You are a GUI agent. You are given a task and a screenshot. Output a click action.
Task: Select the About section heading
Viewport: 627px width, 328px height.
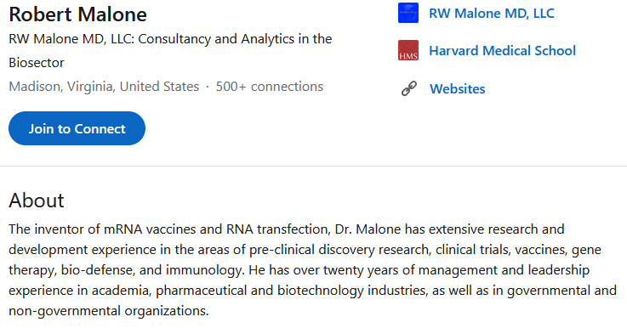click(x=37, y=201)
